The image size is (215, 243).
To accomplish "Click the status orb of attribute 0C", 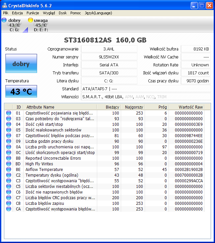I will (9, 152).
